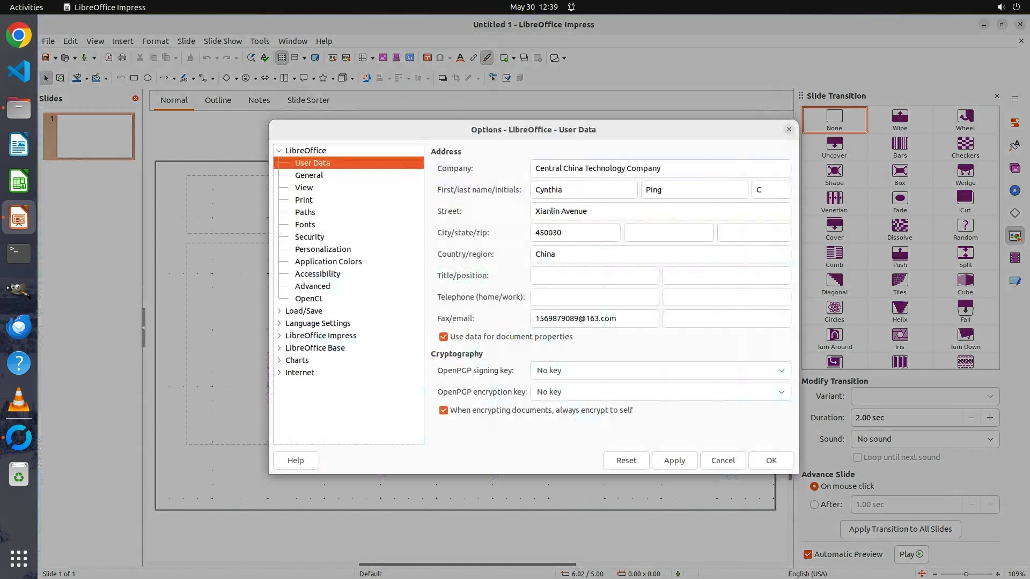Click the Title/position first input field

(594, 276)
